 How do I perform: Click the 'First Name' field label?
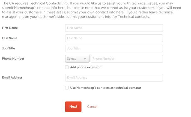click(10, 28)
